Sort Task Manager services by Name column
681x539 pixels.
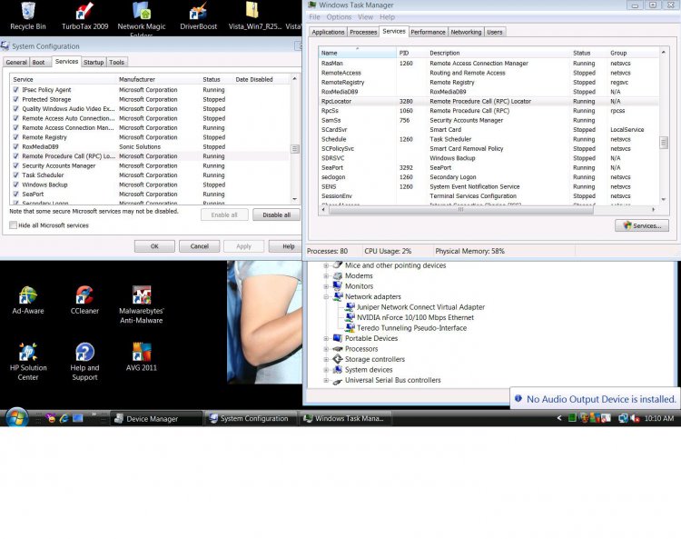(x=357, y=53)
